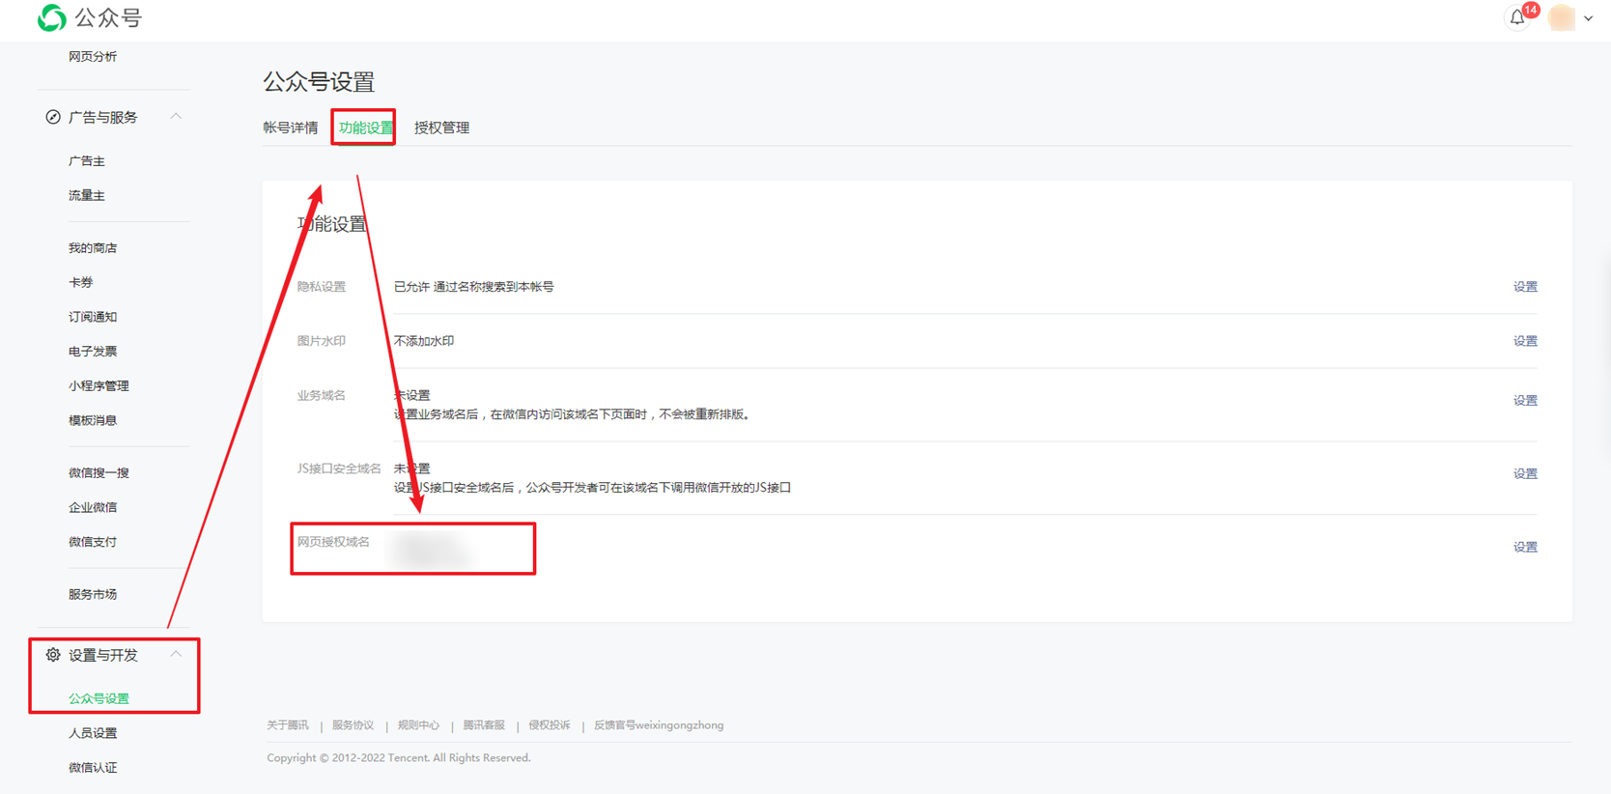This screenshot has height=794, width=1611.
Task: Click the 设置与开发 gear icon
Action: (53, 655)
